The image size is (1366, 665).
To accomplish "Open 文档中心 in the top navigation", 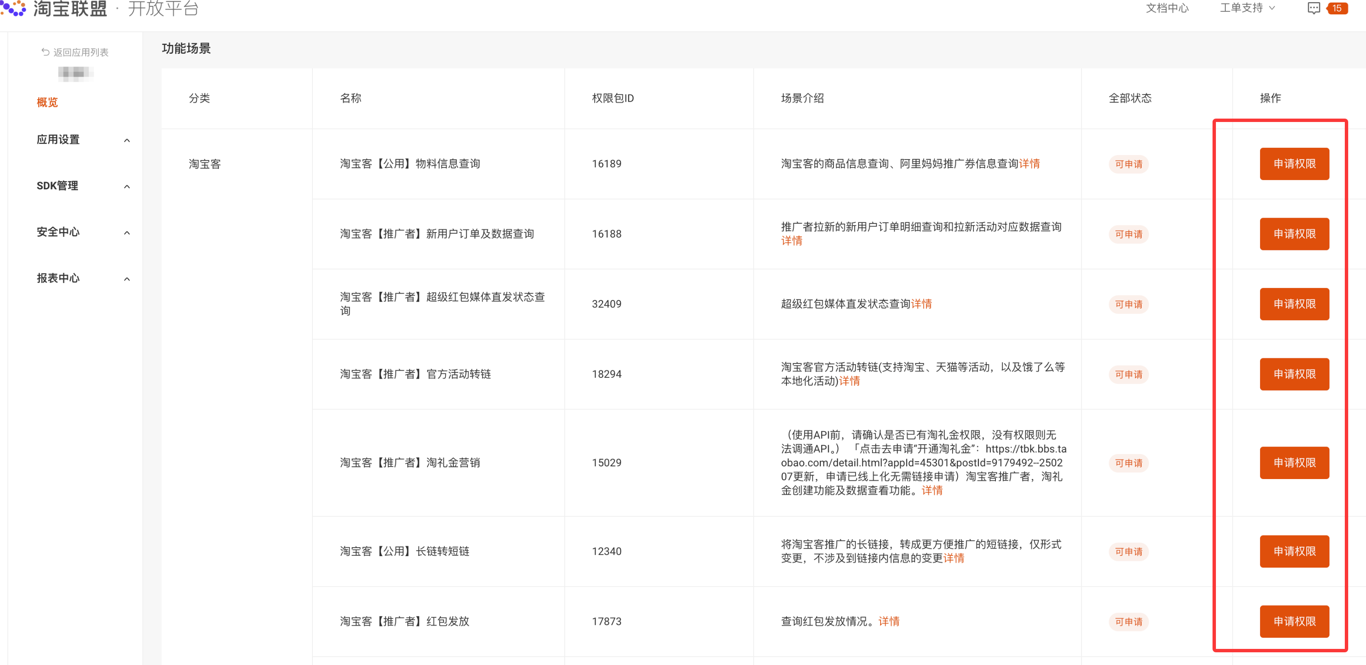I will pos(1167,8).
